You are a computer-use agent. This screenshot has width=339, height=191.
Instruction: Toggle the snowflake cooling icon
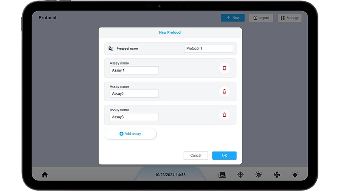click(x=241, y=175)
